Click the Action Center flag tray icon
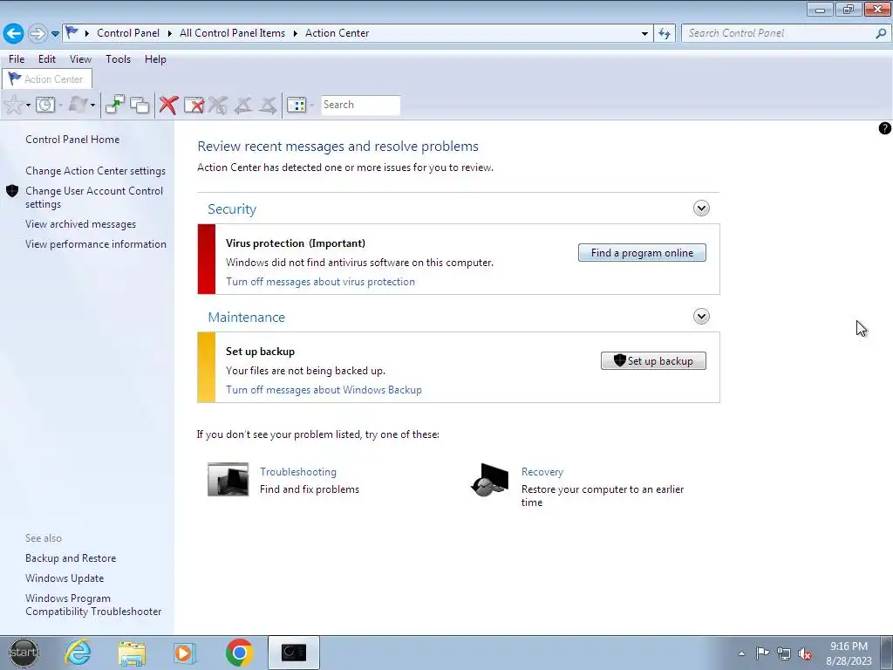Viewport: 893px width, 670px height. [762, 653]
